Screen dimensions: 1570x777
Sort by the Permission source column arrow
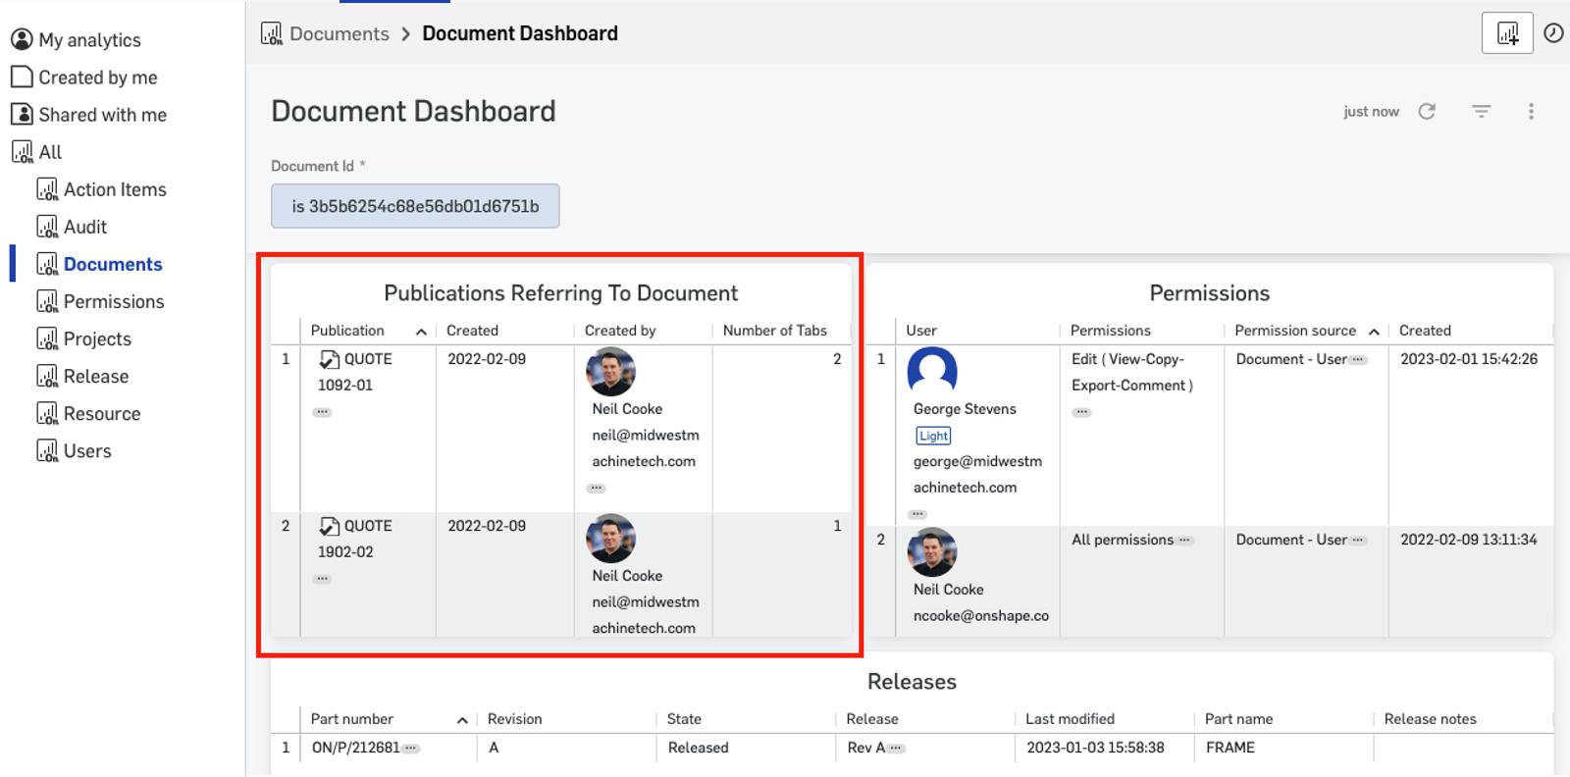click(x=1374, y=332)
